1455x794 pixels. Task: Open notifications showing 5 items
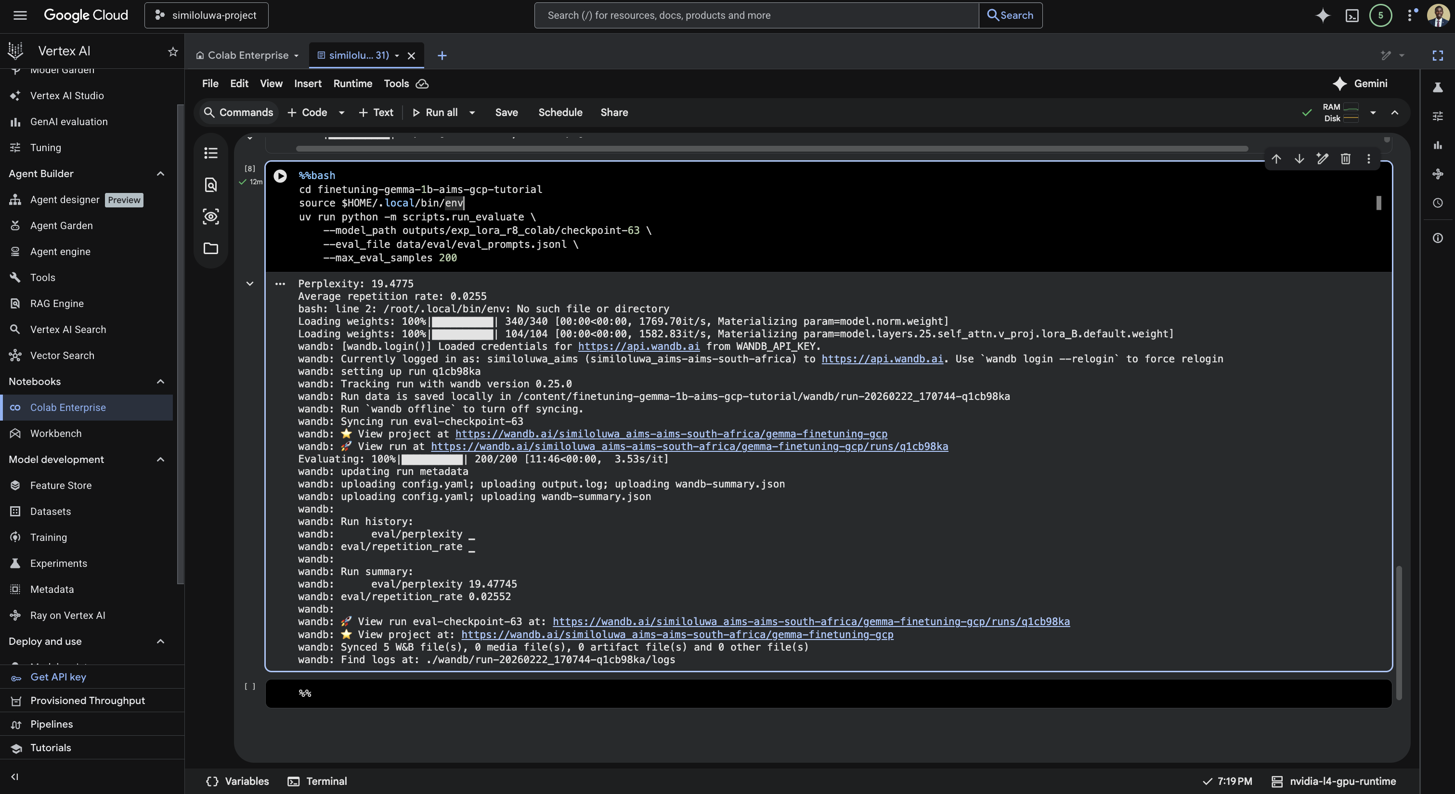pos(1381,15)
